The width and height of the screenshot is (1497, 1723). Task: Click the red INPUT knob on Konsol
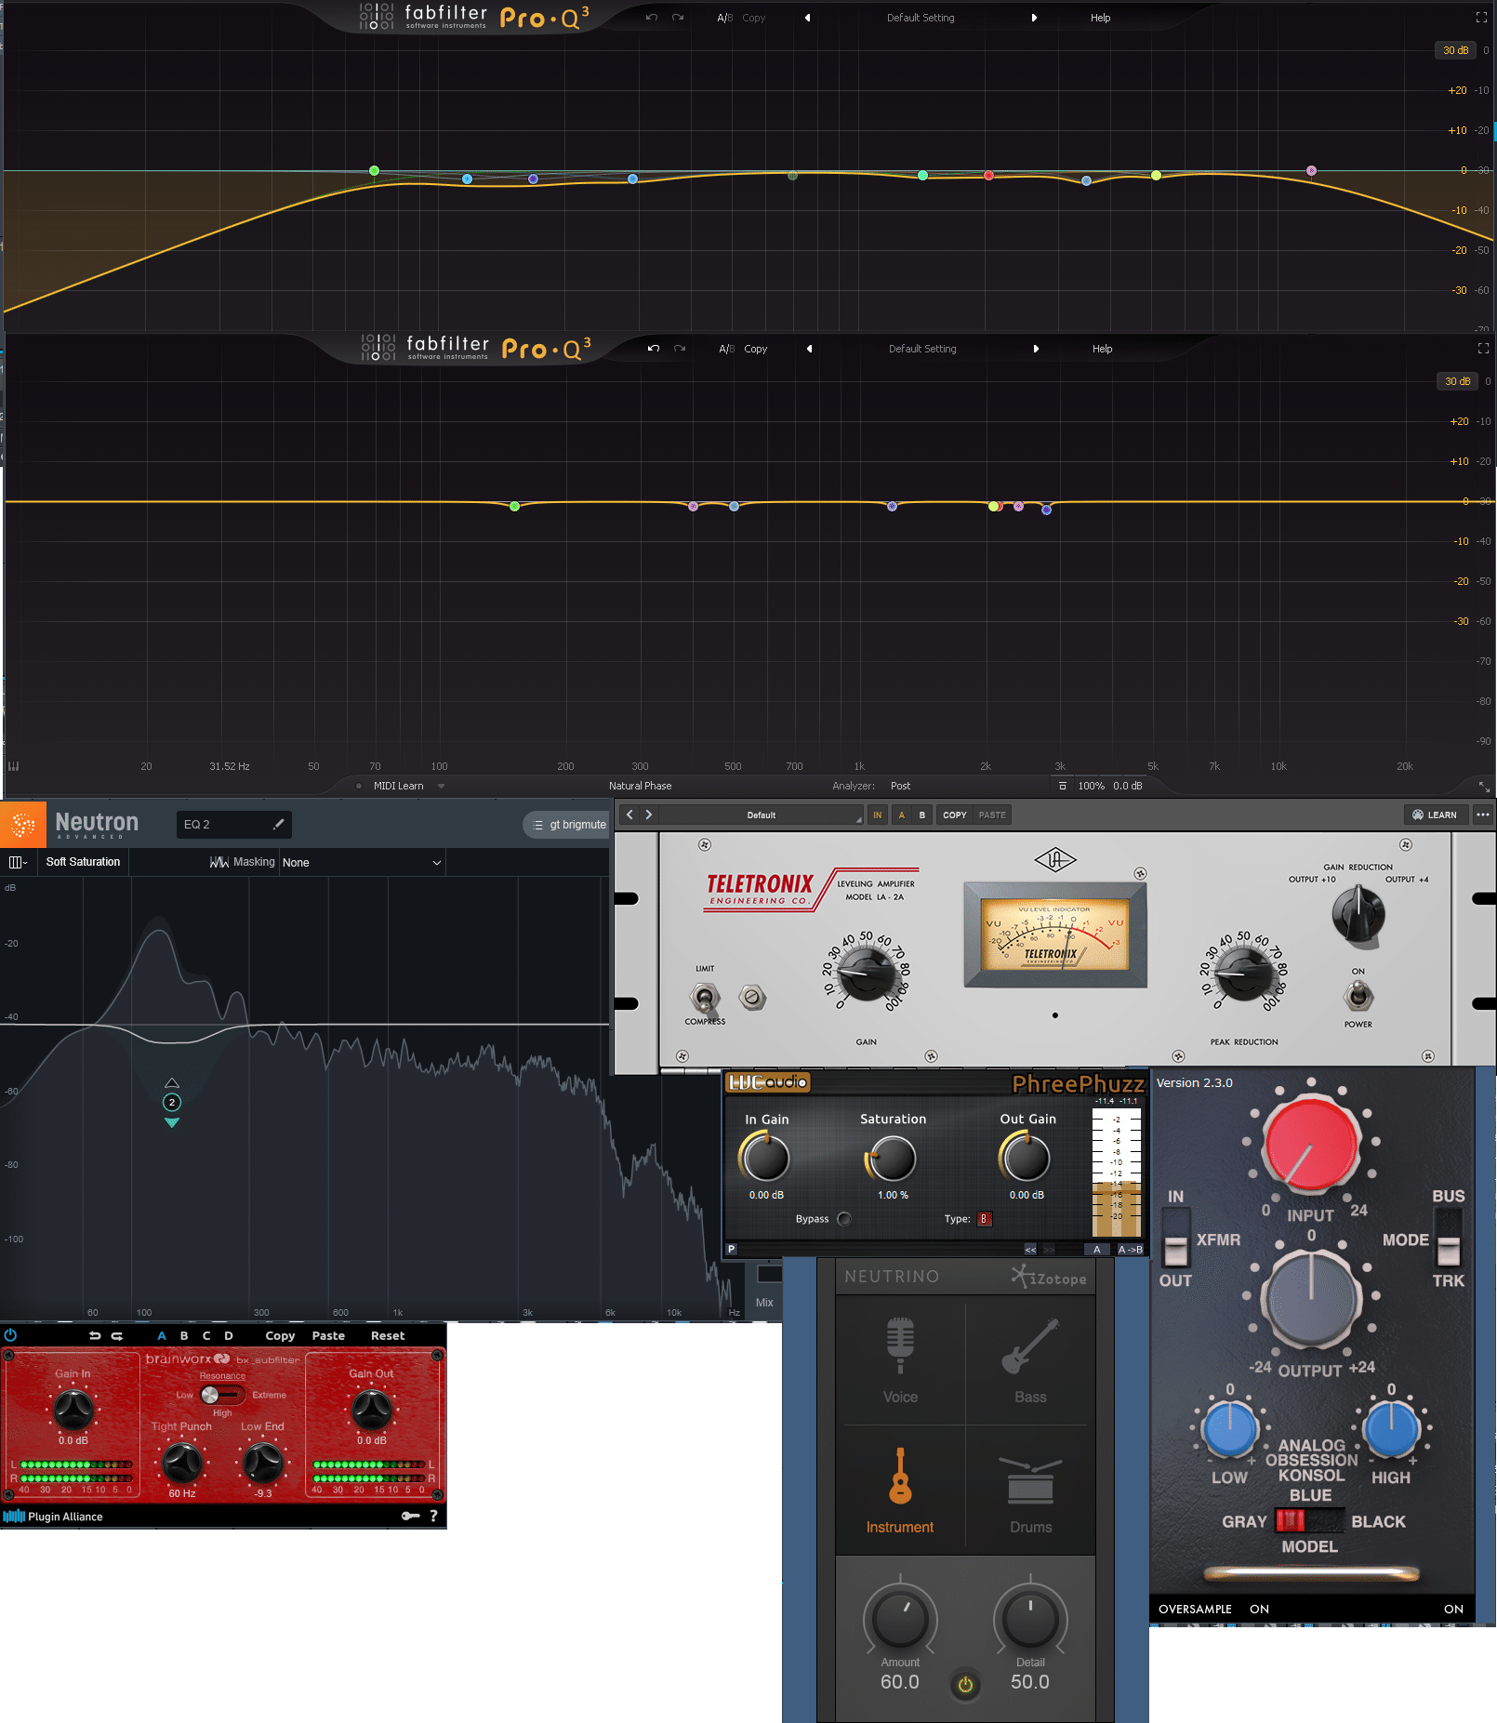1311,1143
